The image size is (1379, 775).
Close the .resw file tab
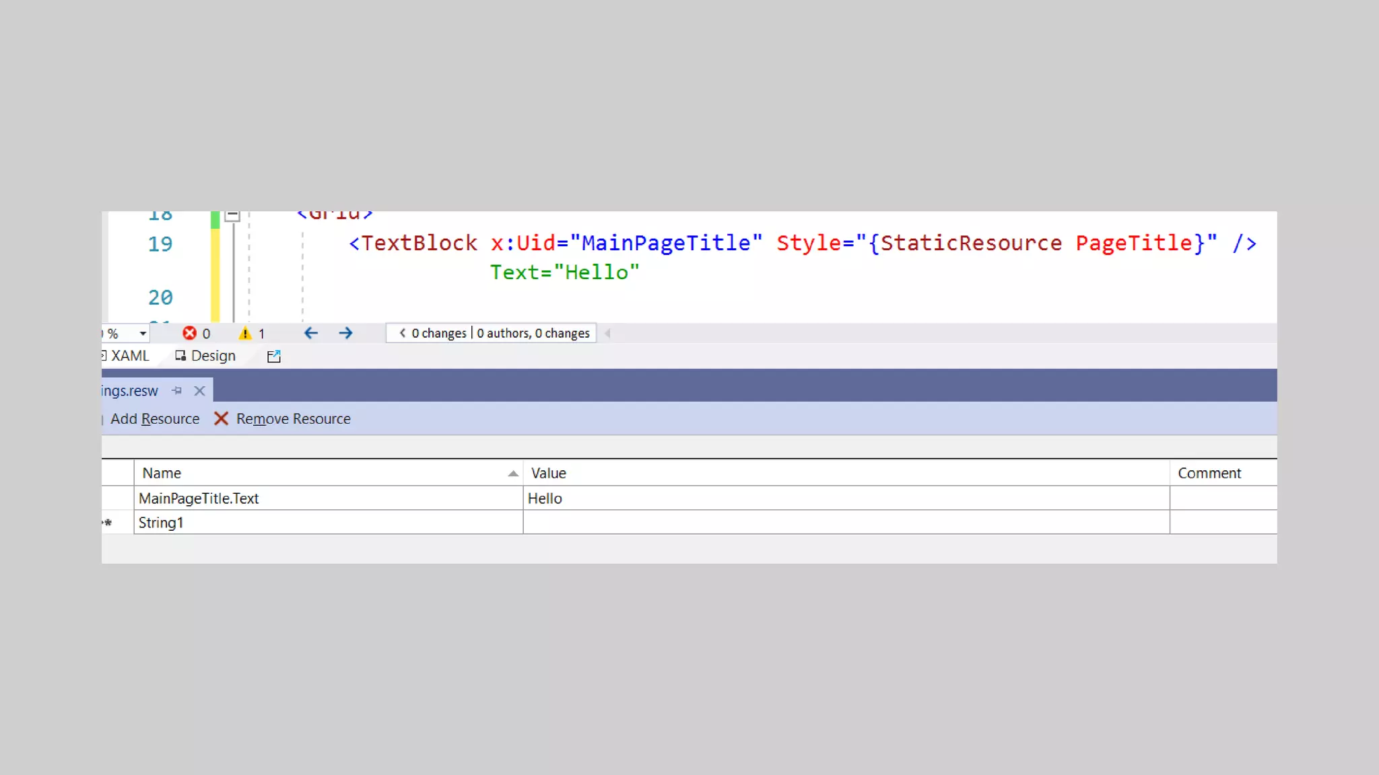199,391
